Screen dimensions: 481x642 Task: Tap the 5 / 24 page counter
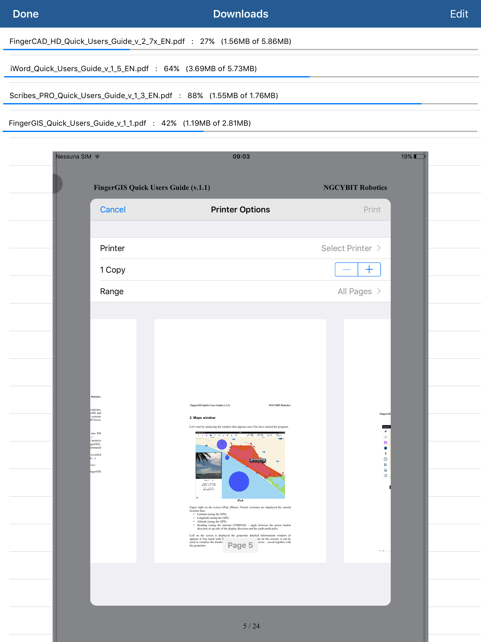(251, 626)
